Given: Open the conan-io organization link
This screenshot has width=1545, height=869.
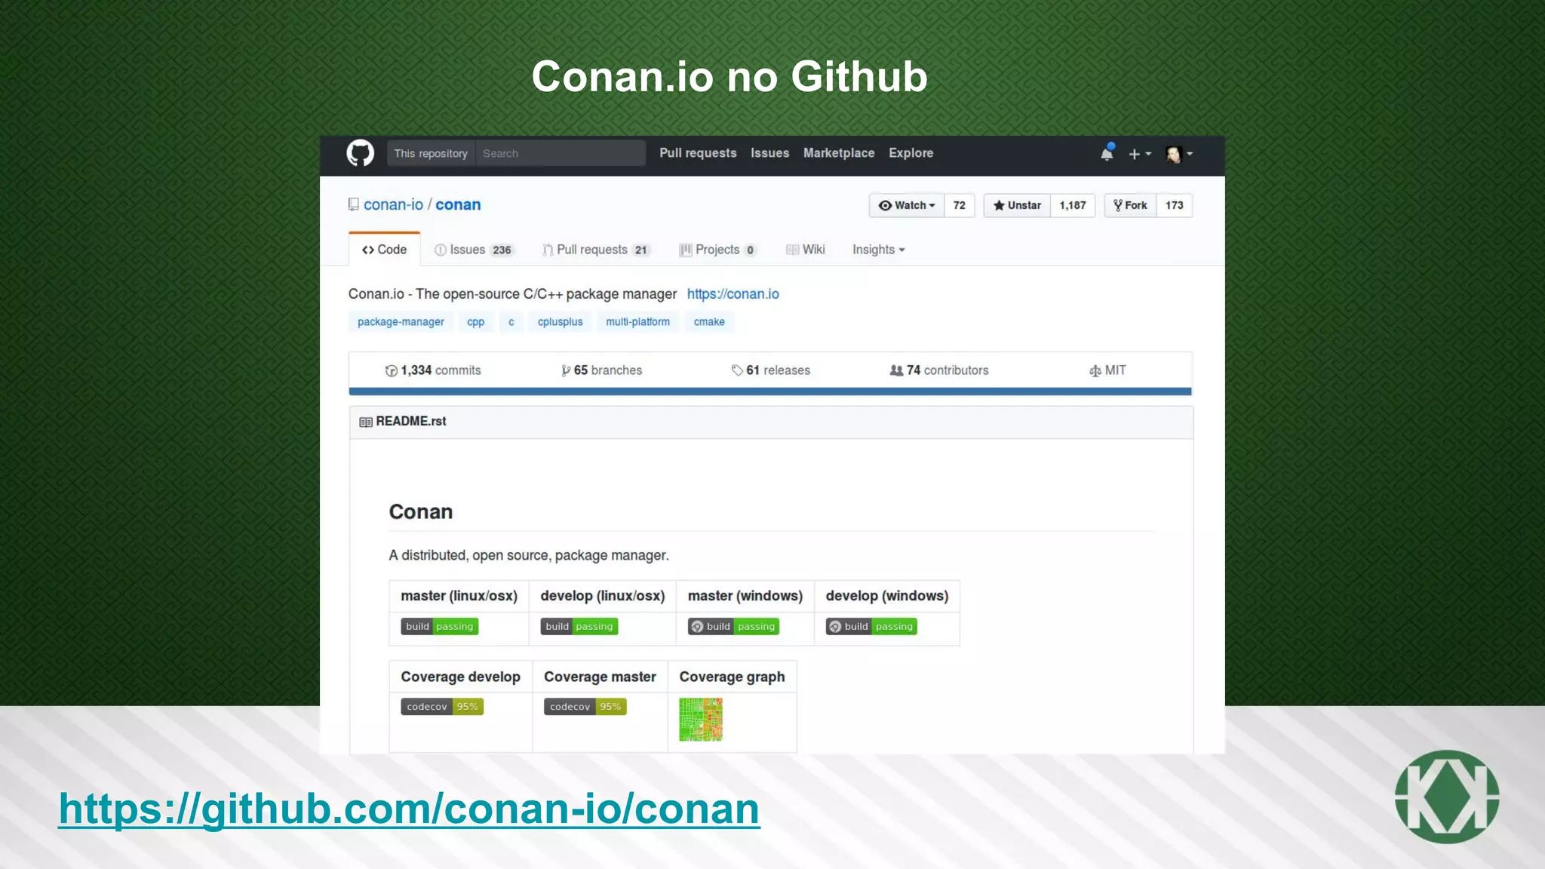Looking at the screenshot, I should tap(393, 205).
